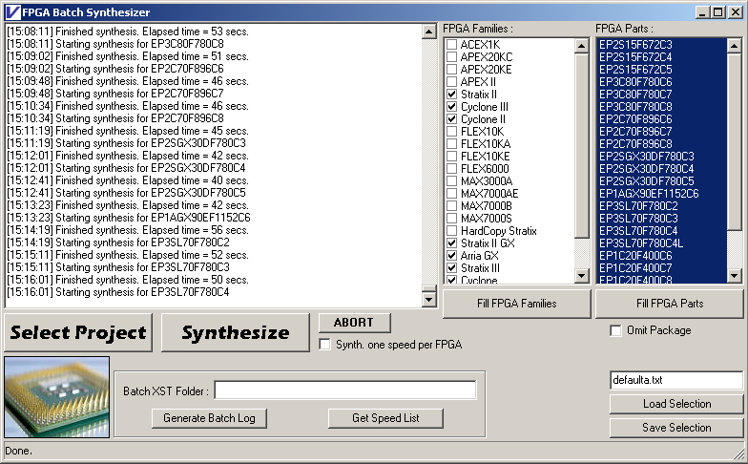The image size is (748, 464).
Task: Click Fill FPGA Parts button
Action: pos(670,304)
